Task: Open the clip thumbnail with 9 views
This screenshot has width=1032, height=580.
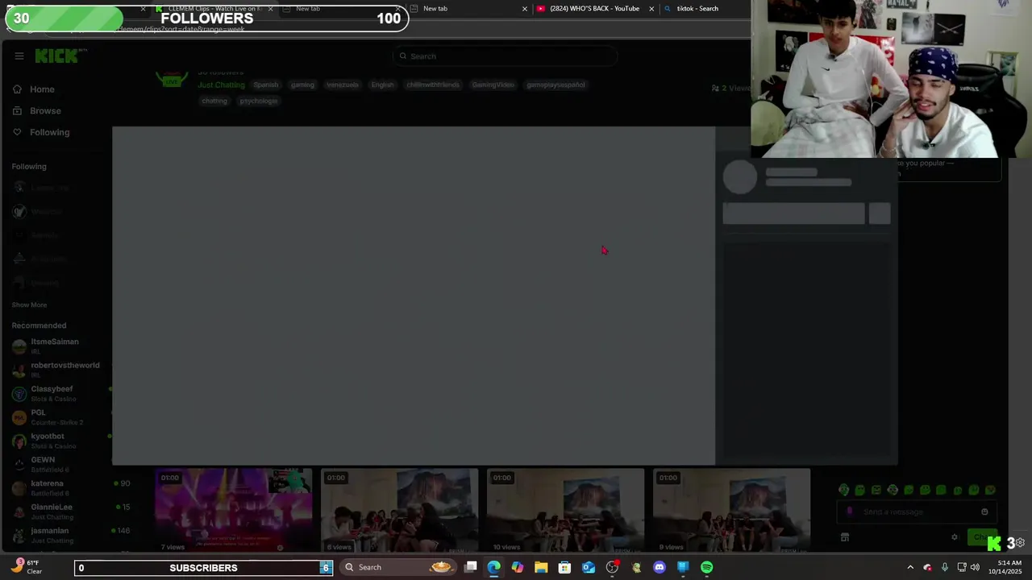Action: [732, 511]
